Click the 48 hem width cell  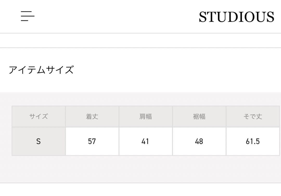199,141
